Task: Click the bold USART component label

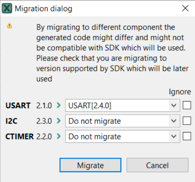Action: (x=18, y=106)
